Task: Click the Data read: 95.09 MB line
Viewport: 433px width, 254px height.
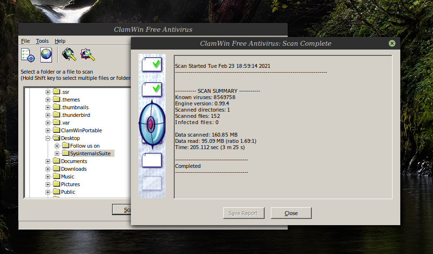Action: tap(216, 141)
